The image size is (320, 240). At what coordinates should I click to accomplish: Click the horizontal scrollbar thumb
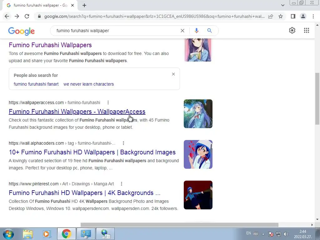179,225
